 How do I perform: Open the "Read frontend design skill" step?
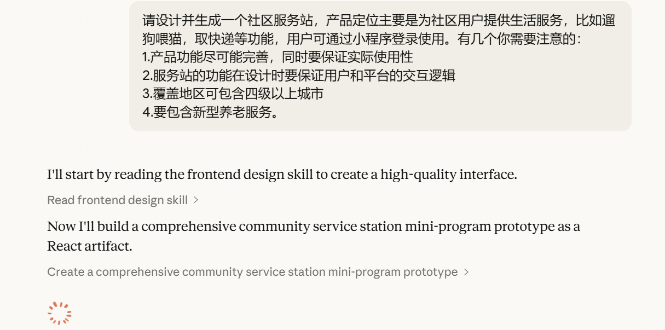(x=117, y=200)
